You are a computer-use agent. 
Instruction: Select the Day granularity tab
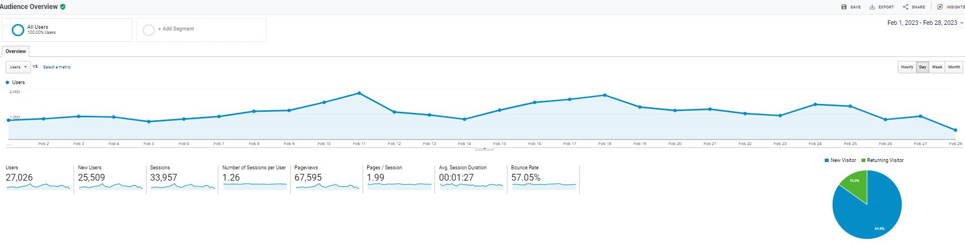(923, 67)
